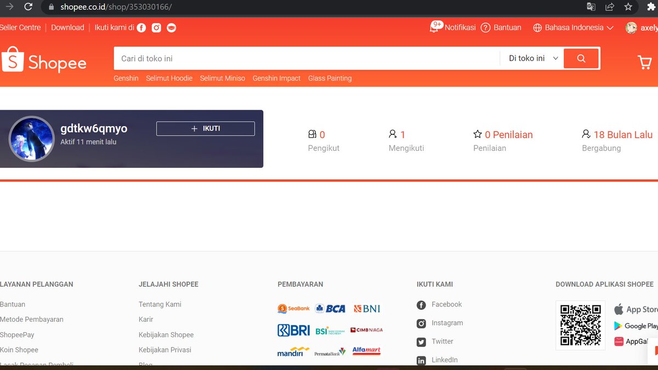Click the search magnifier button
Viewport: 658px width, 370px height.
coord(581,58)
